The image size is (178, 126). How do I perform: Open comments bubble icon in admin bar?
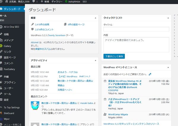coord(34,1)
